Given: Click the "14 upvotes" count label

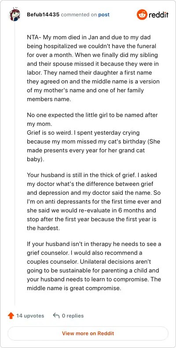Looking at the screenshot, I should click(30, 316).
